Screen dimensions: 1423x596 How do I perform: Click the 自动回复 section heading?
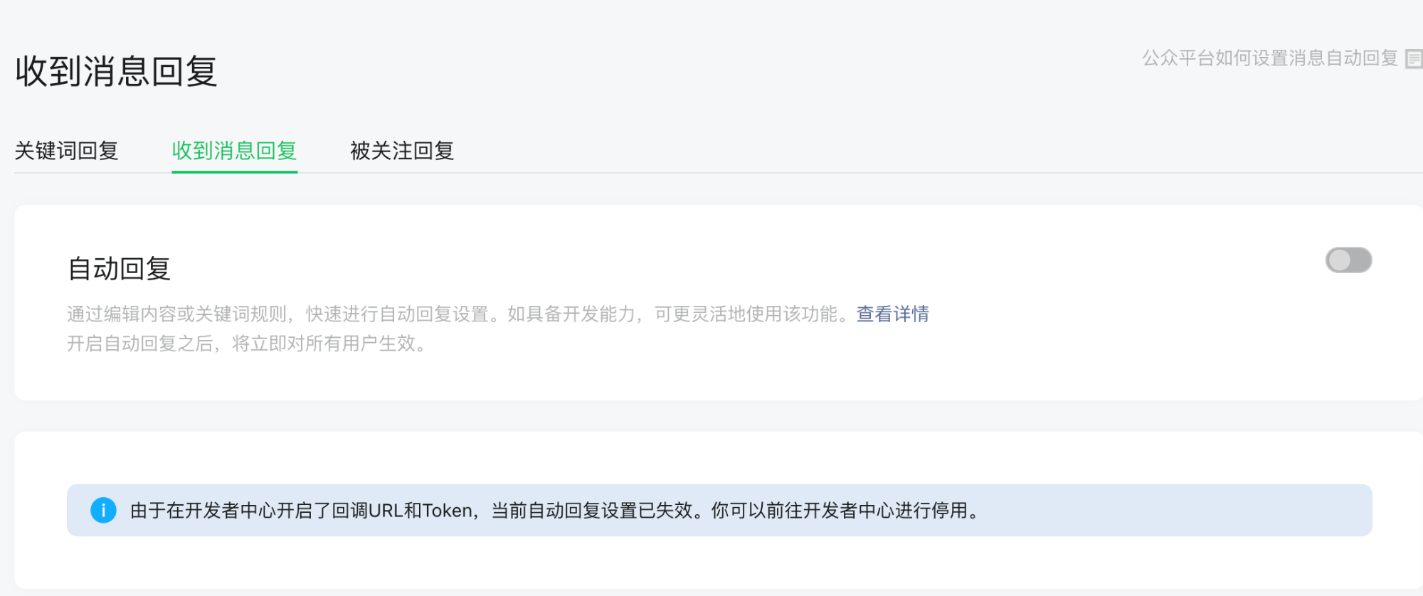coord(120,269)
